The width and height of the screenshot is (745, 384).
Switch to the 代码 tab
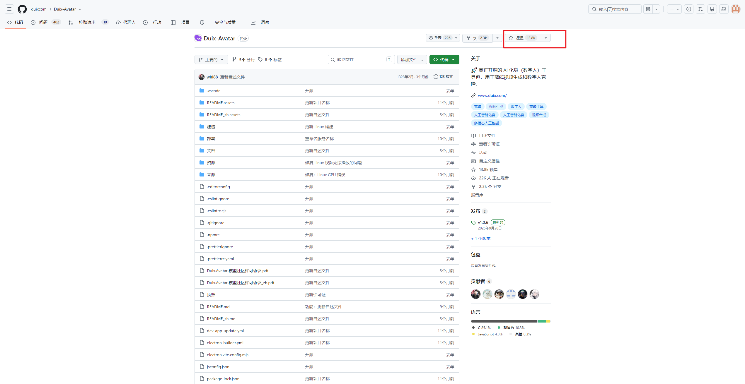click(x=15, y=22)
